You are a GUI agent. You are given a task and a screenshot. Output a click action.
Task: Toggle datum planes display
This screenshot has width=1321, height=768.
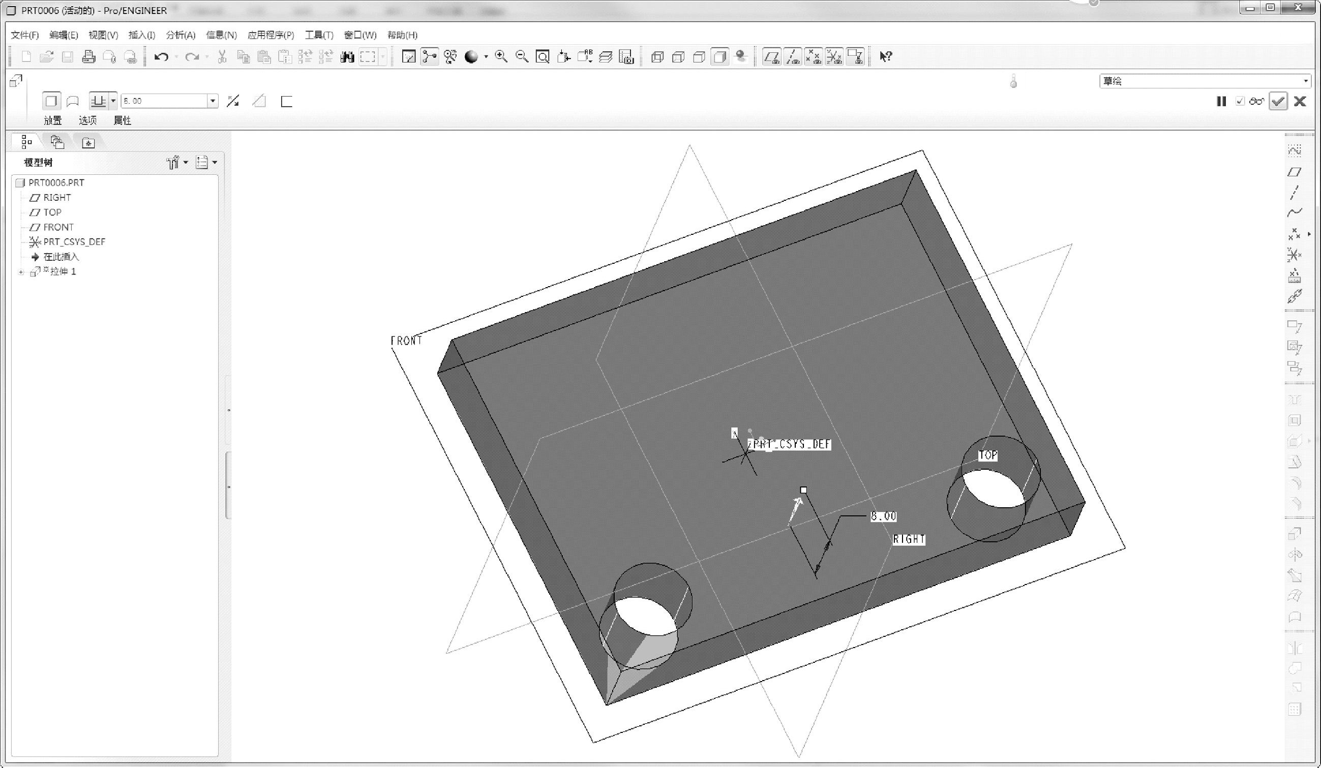click(x=771, y=56)
